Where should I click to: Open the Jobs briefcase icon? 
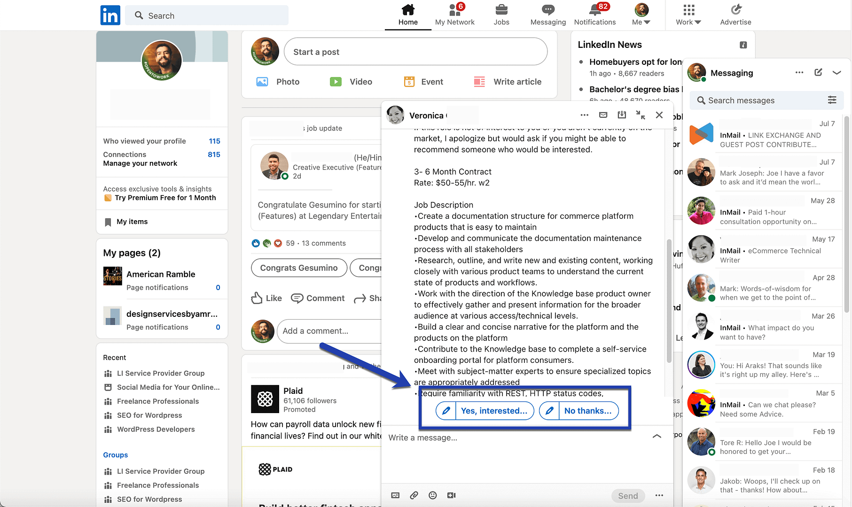click(501, 15)
